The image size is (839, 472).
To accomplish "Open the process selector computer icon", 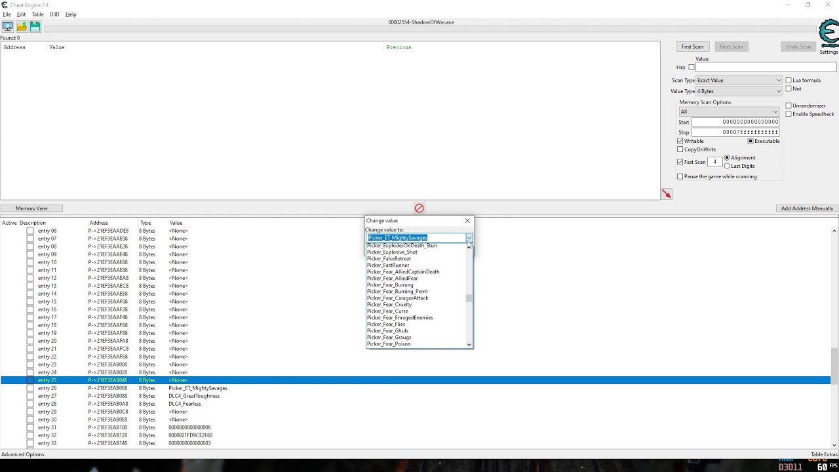I will tap(8, 26).
